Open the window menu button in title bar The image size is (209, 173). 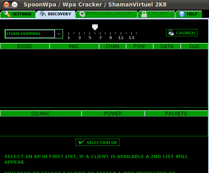(x=15, y=4)
